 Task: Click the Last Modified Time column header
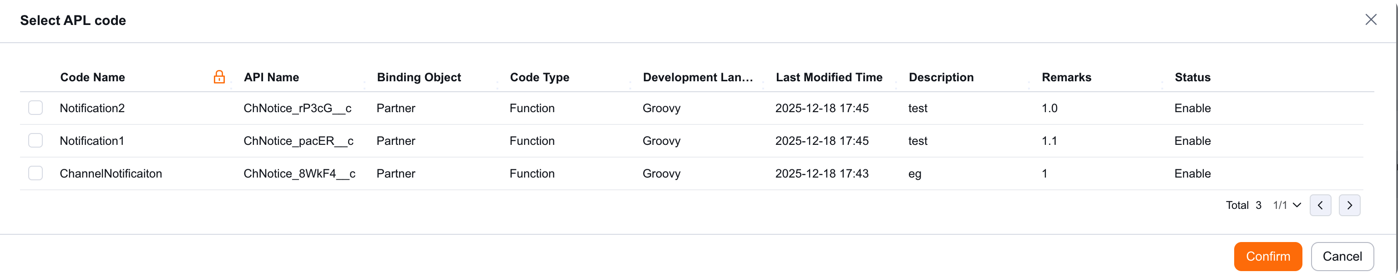click(x=829, y=77)
